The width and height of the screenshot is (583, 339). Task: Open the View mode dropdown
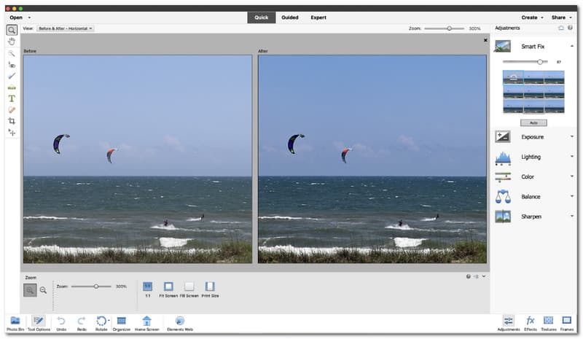[x=65, y=28]
